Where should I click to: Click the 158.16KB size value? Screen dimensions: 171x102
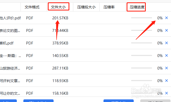60,93
